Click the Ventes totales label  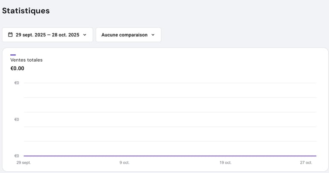tap(26, 60)
